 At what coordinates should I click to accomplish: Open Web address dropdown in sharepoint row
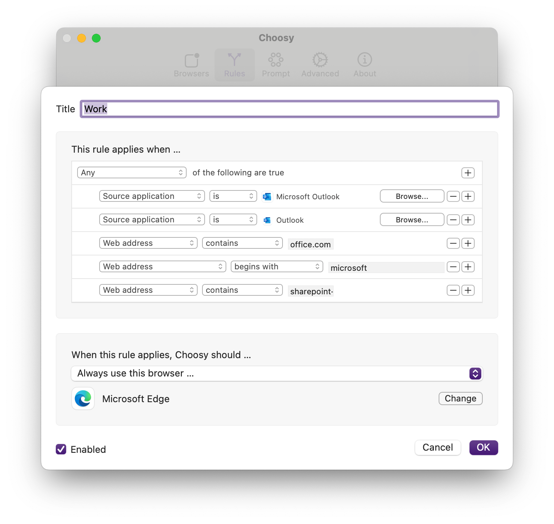148,290
